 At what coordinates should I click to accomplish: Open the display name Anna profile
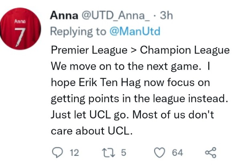point(64,16)
